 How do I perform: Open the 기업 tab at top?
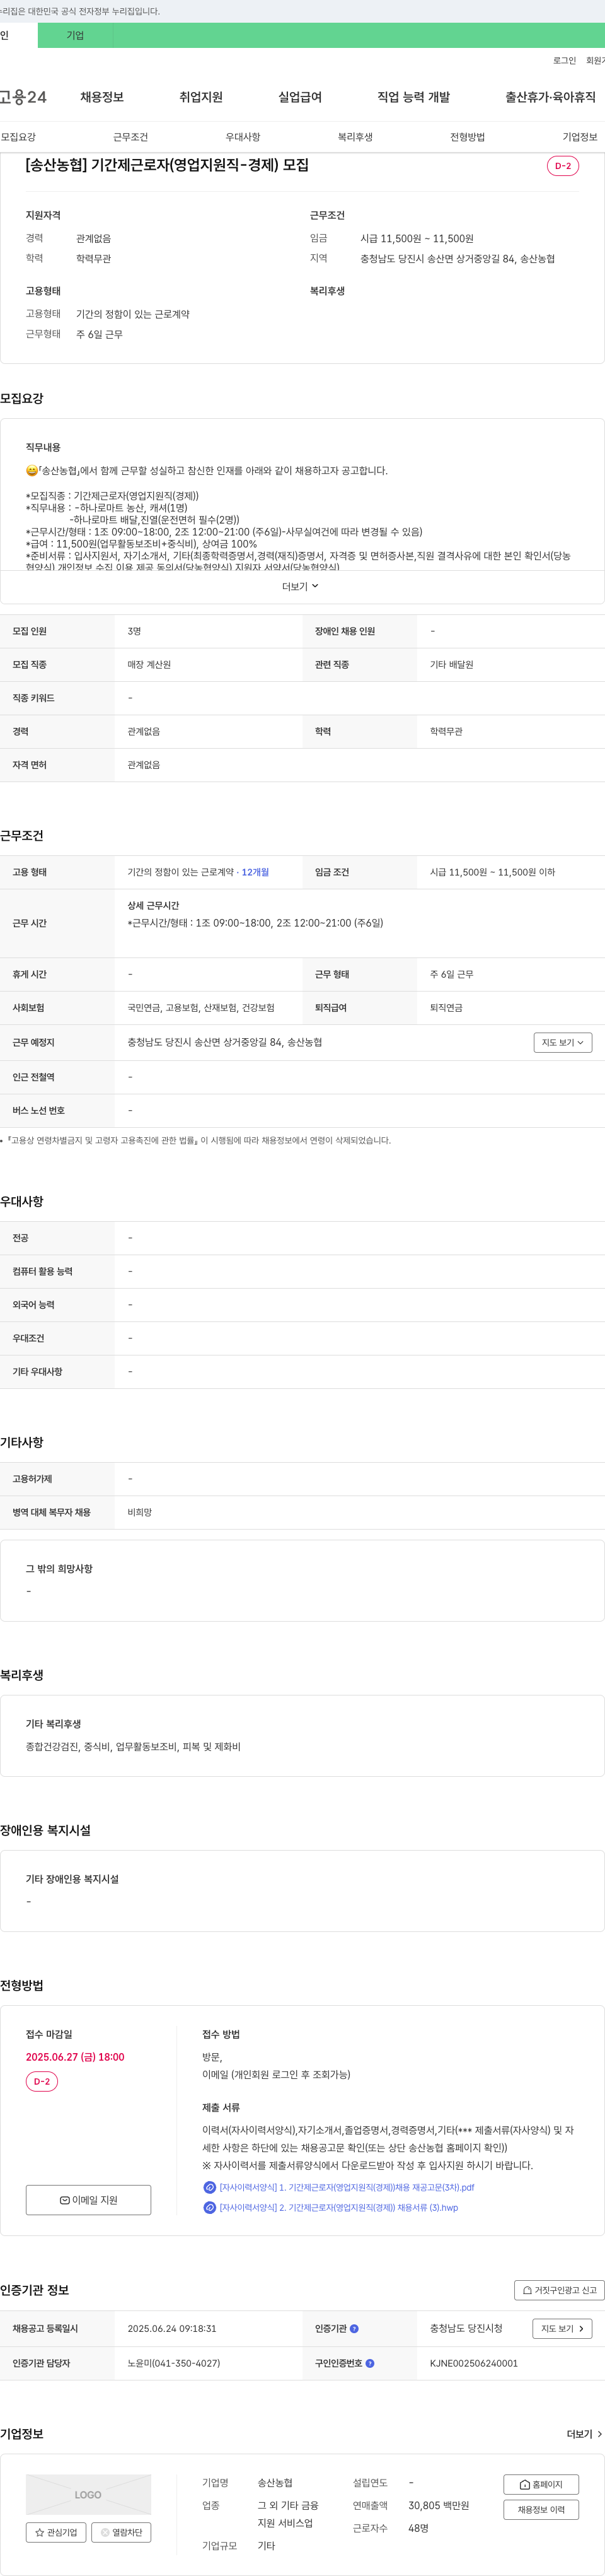[x=75, y=35]
